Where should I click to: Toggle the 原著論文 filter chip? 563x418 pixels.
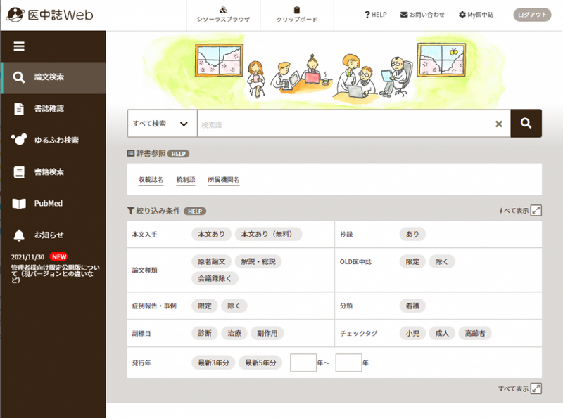click(211, 261)
